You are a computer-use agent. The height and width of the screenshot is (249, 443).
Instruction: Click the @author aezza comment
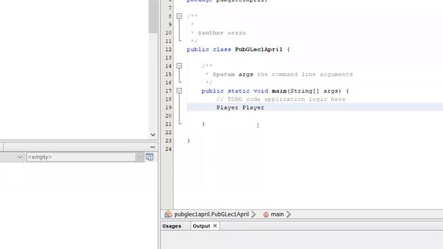(221, 33)
